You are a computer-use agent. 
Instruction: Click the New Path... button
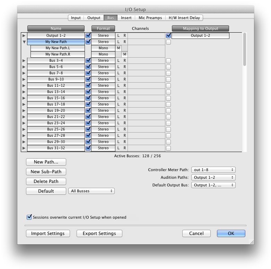pos(46,162)
